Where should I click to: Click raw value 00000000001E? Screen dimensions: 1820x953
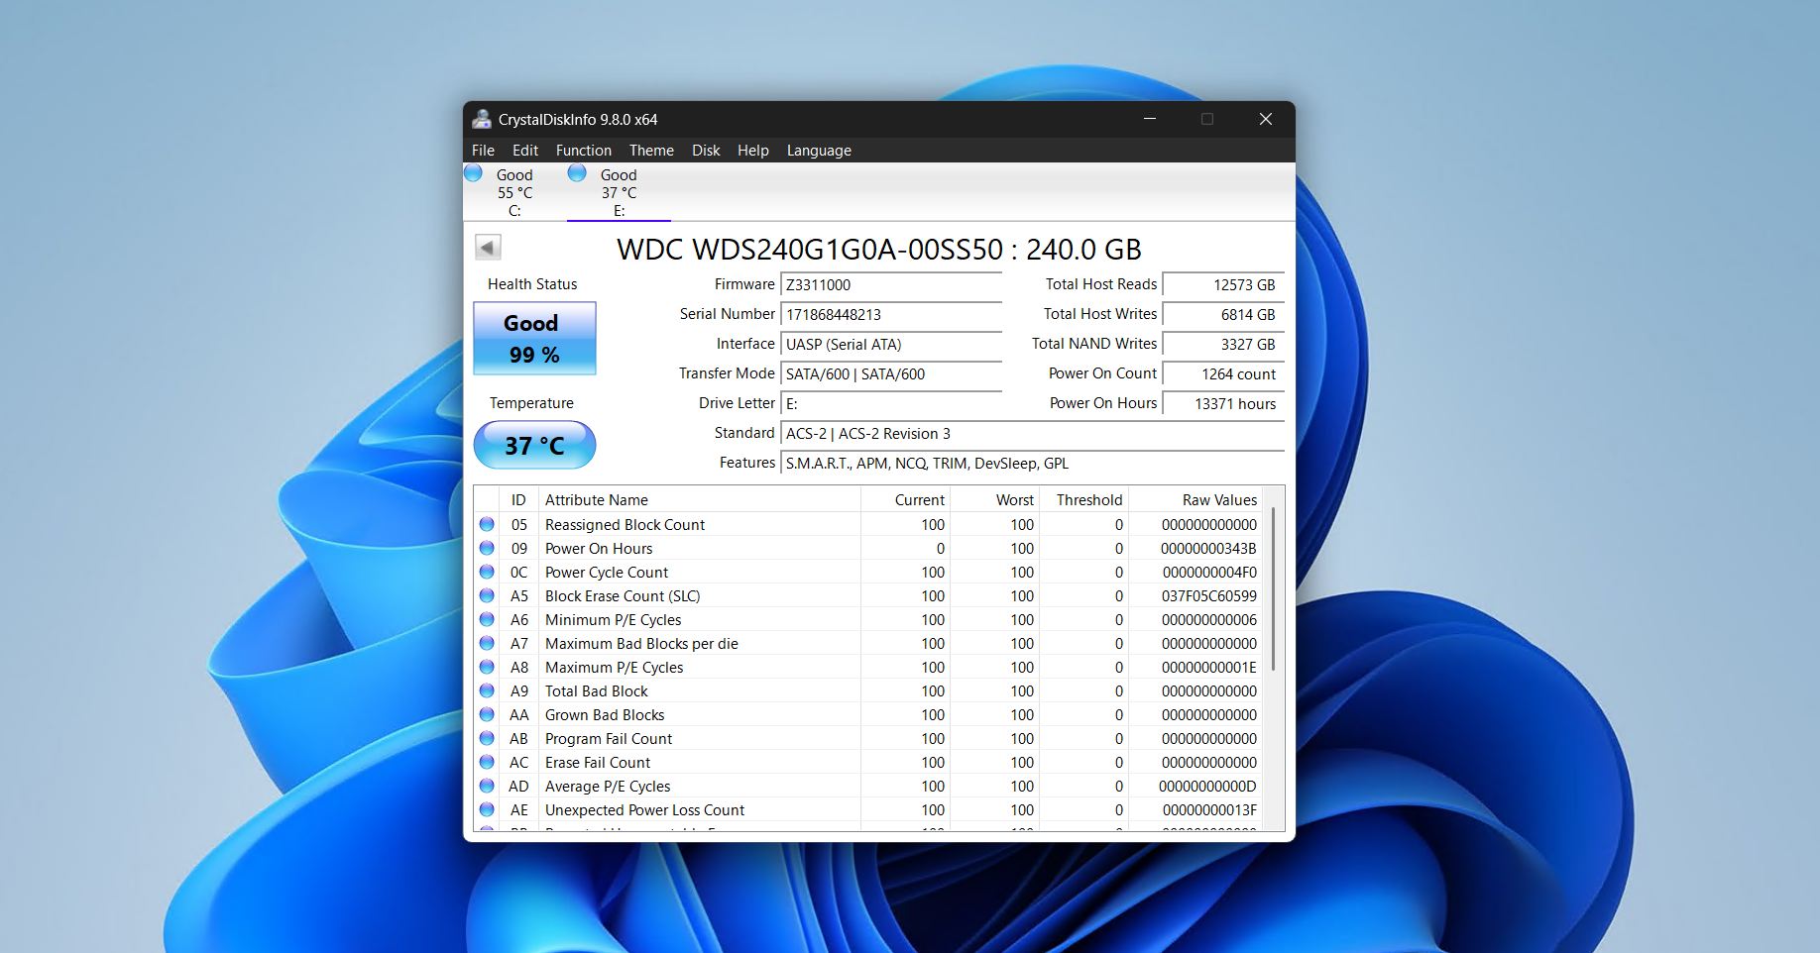[x=1209, y=667]
